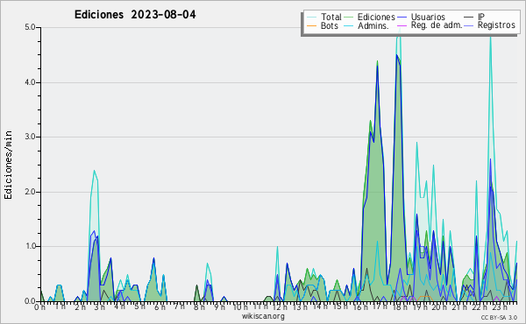Click the 9 h x-axis label
The image size is (526, 324).
[x=219, y=307]
